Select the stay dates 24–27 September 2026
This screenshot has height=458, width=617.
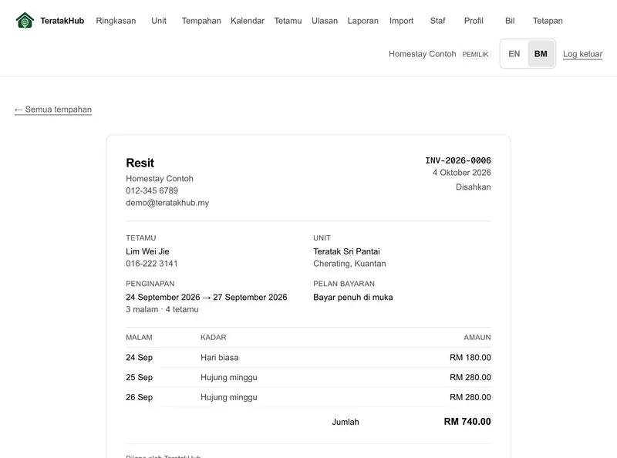pyautogui.click(x=207, y=298)
